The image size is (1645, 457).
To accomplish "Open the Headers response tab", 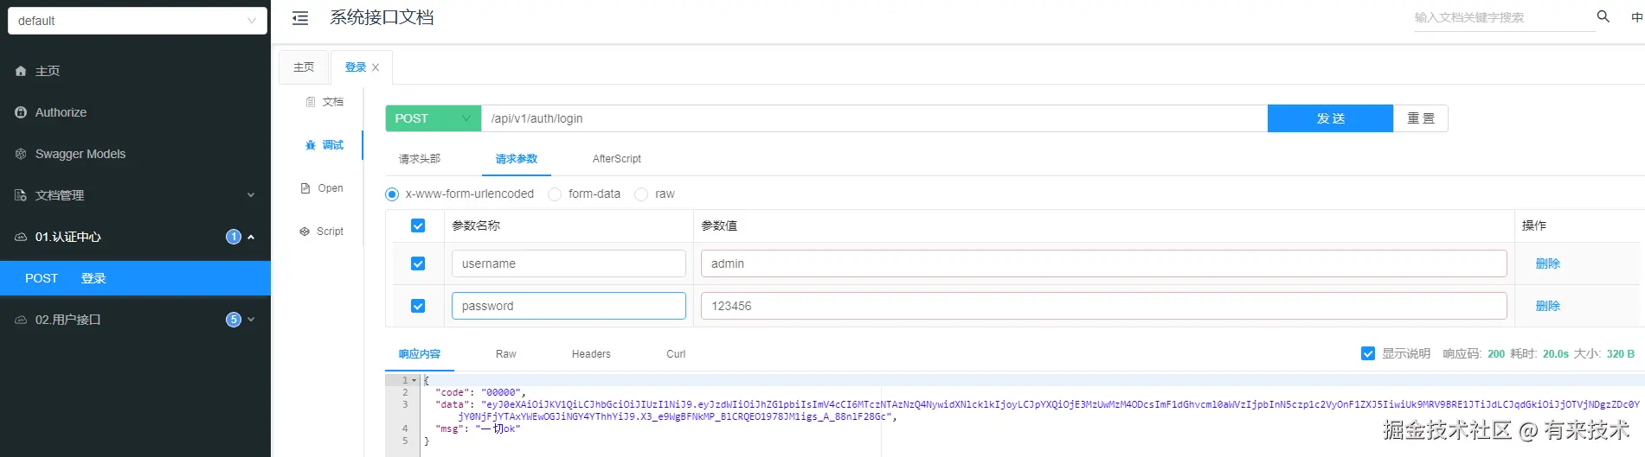I will click(x=591, y=354).
